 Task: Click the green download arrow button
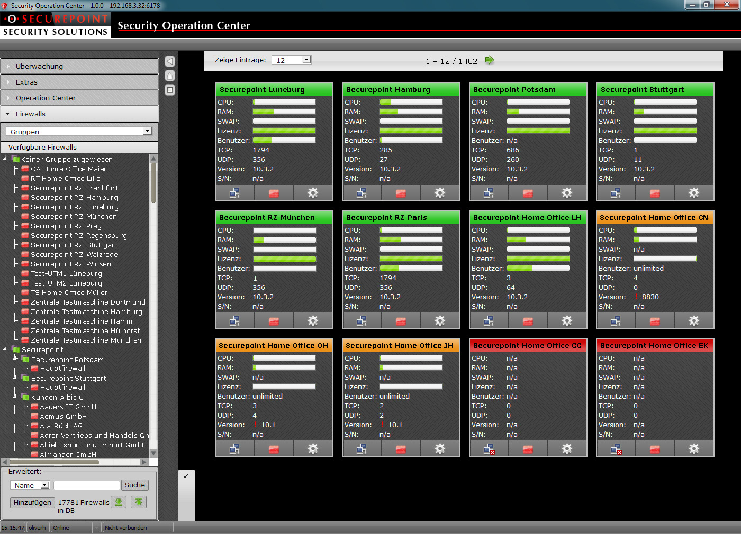[x=119, y=502]
